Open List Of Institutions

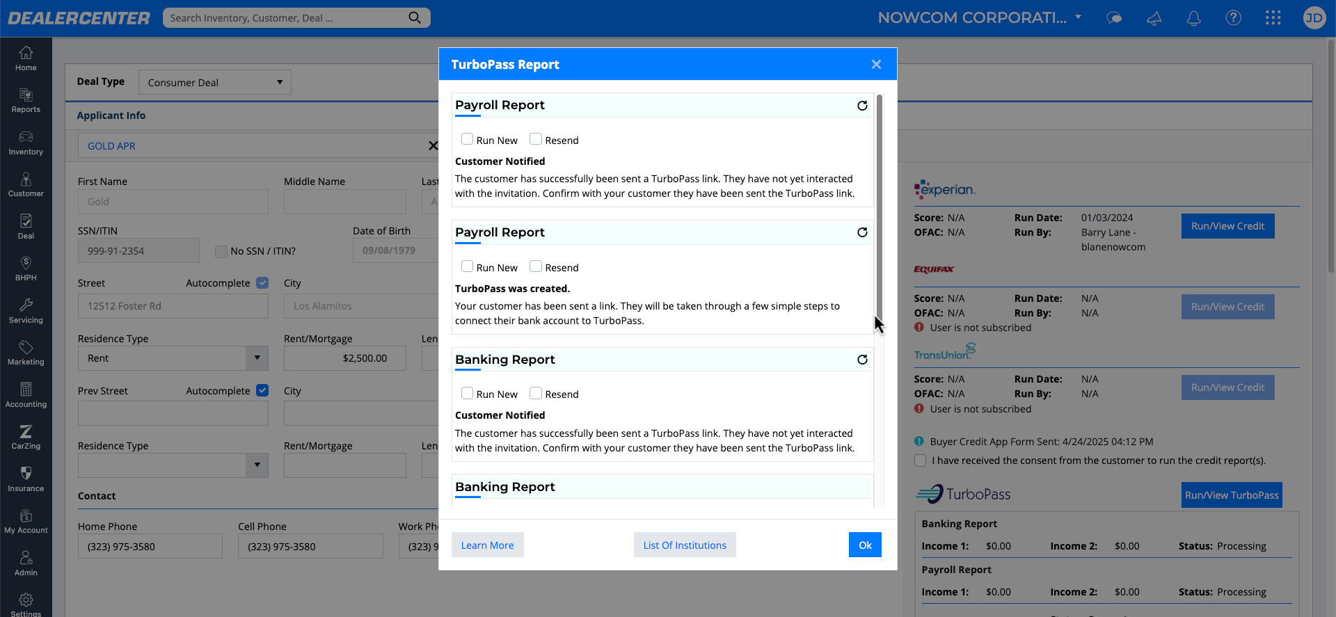tap(685, 545)
